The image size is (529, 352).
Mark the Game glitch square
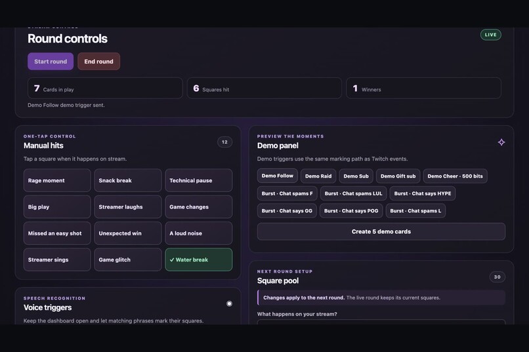(128, 260)
